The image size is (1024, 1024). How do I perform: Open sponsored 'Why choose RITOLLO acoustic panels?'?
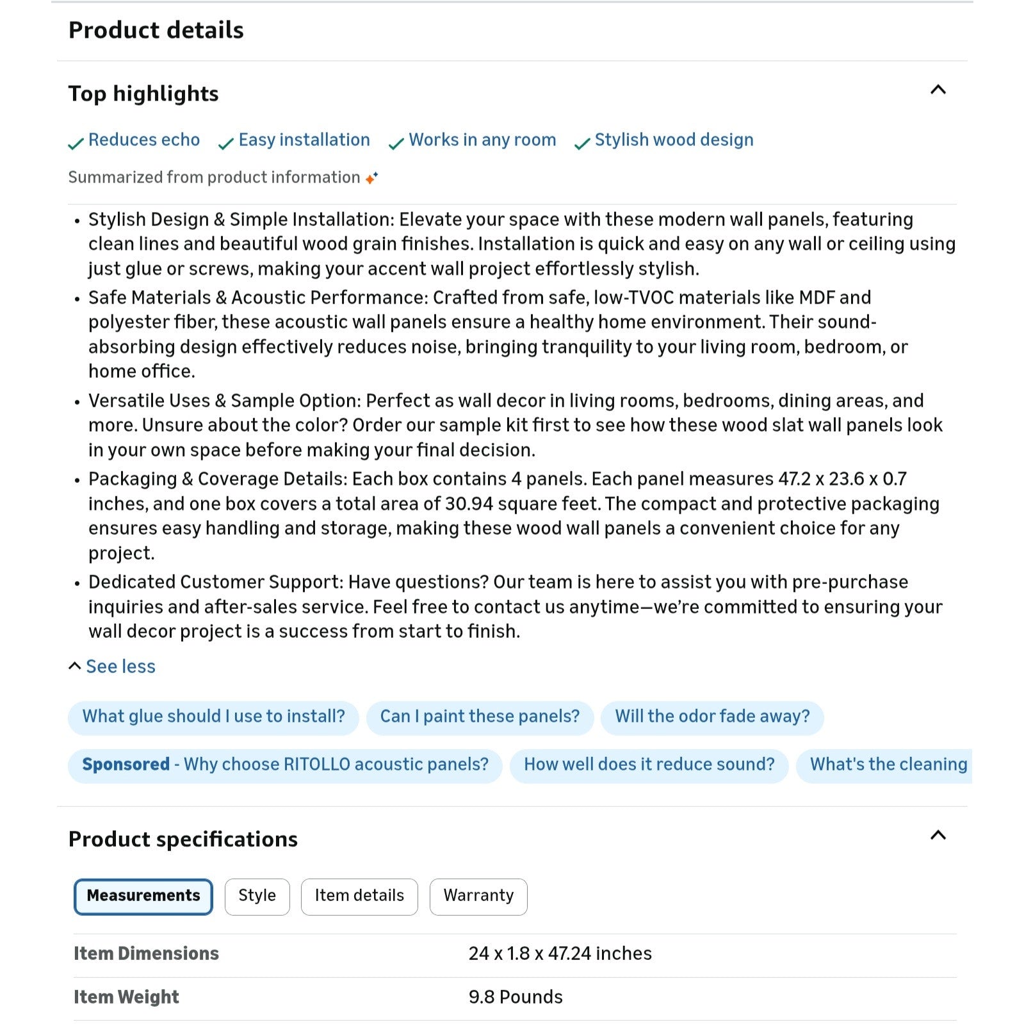pos(285,765)
